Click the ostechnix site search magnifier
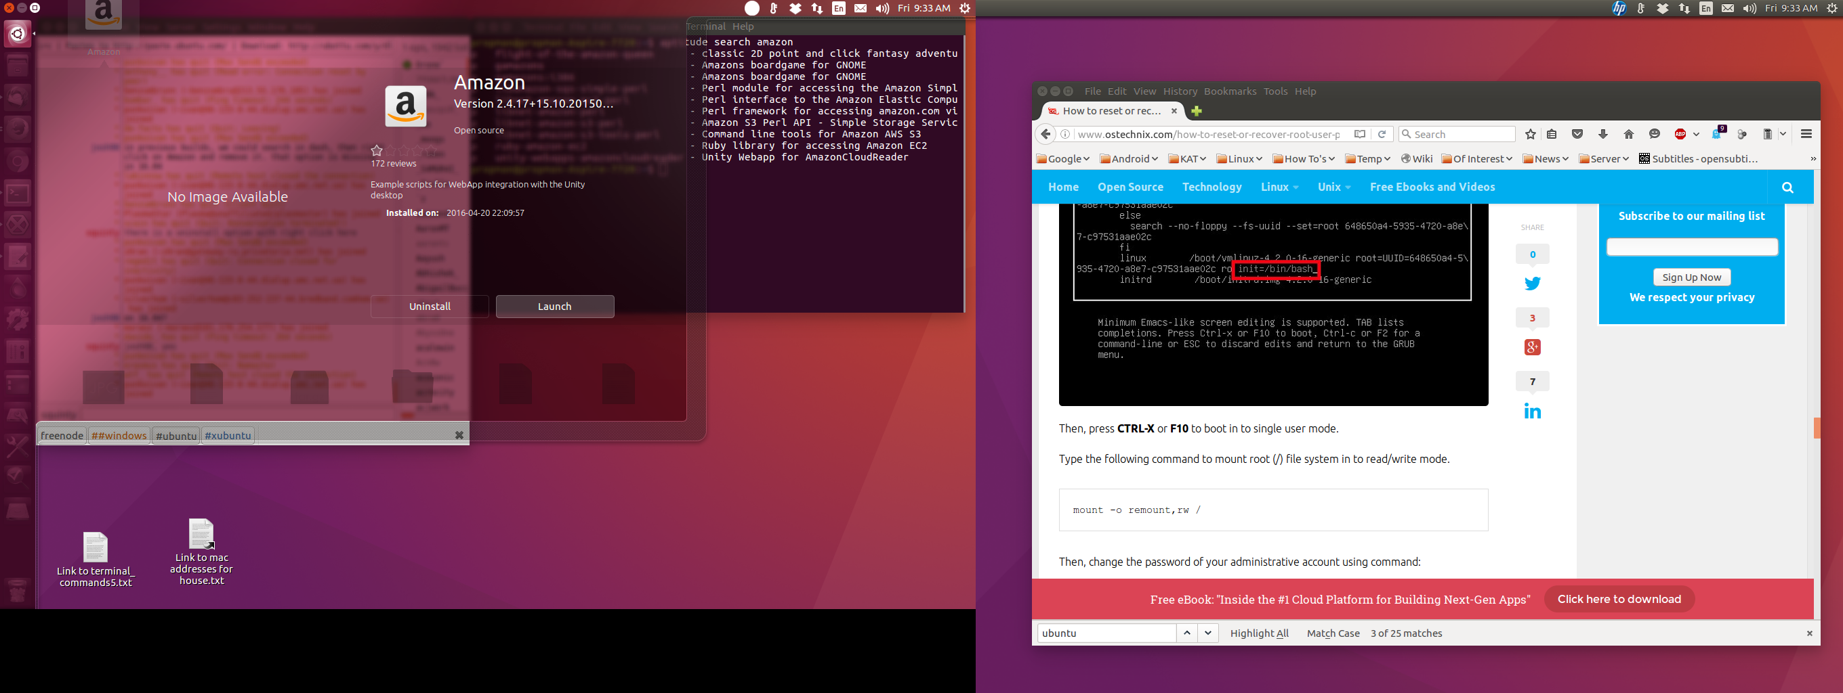This screenshot has width=1843, height=693. pos(1788,187)
